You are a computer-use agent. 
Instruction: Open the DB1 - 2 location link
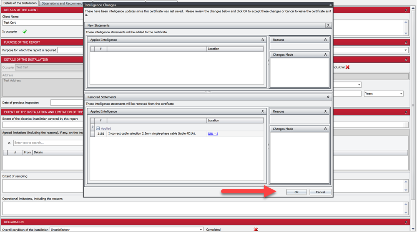tap(213, 133)
